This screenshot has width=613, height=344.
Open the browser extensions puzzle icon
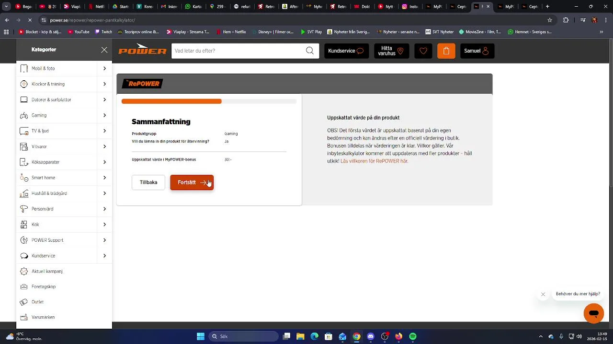(x=566, y=20)
